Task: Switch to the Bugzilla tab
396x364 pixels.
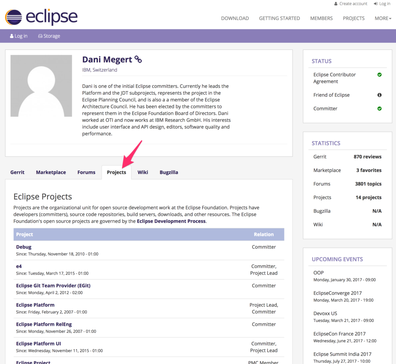Action: pos(169,172)
